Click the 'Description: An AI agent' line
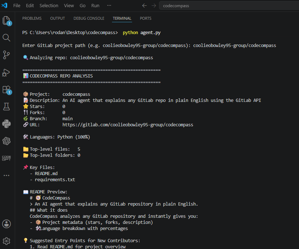299x249 pixels. [142, 100]
